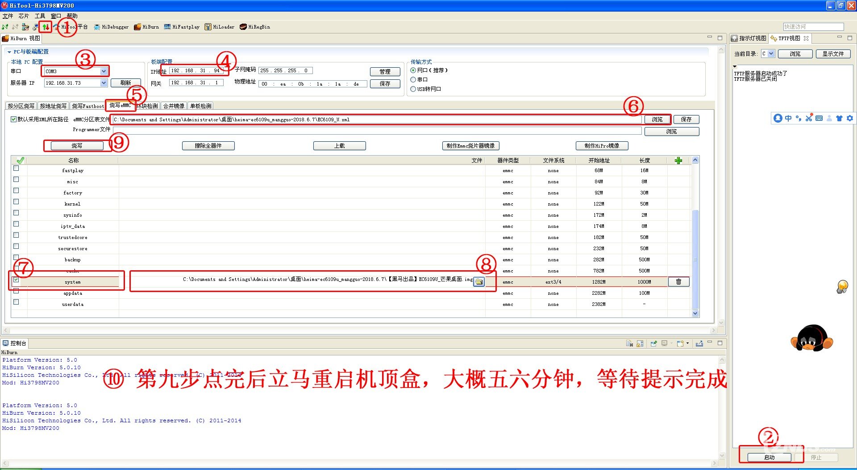Switch to 合并镜像 tab
The width and height of the screenshot is (857, 470).
tap(174, 106)
